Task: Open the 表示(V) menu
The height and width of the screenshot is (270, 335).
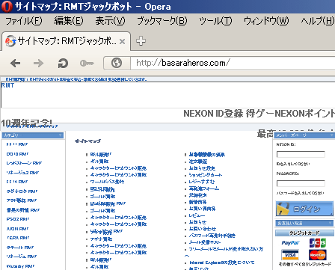Action: click(110, 21)
